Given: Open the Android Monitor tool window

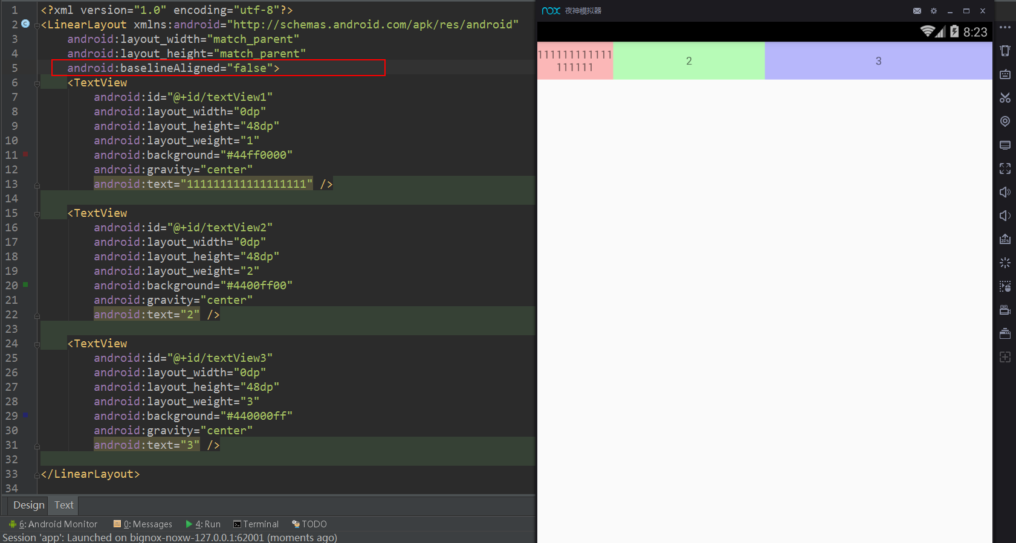Looking at the screenshot, I should coord(53,524).
